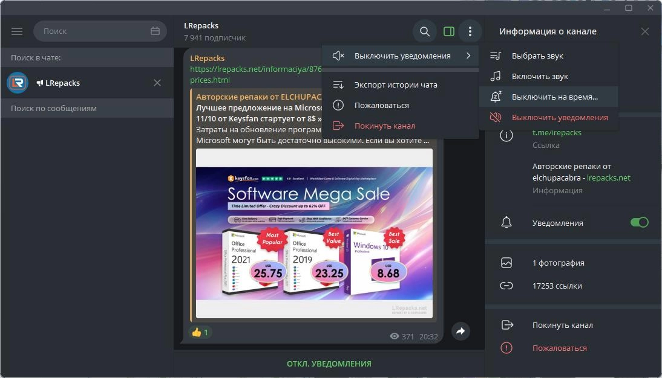Select 'Выключить на время…'
This screenshot has height=378, width=662.
point(548,97)
